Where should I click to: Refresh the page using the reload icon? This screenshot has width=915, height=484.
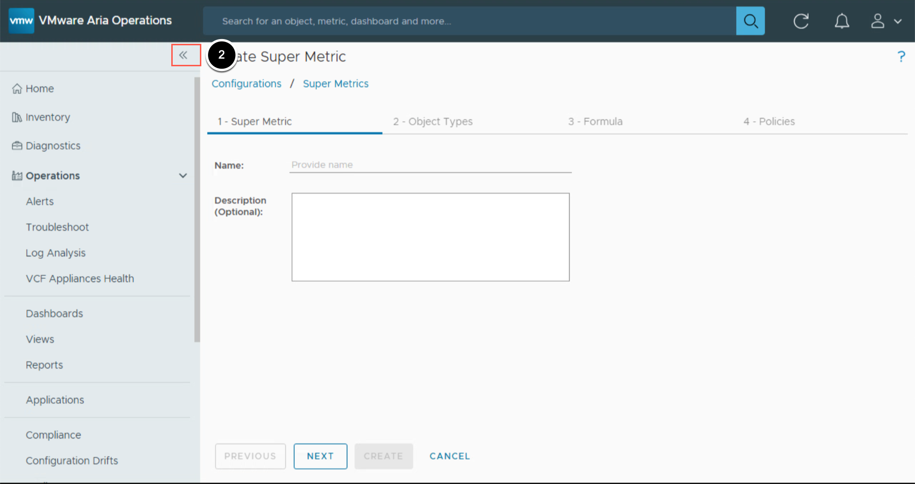pyautogui.click(x=801, y=21)
